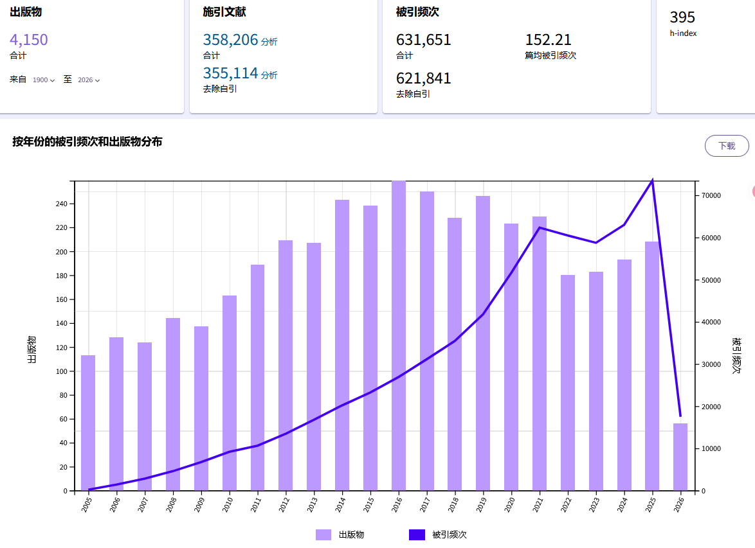Viewport: 755px width, 548px height.
Task: Open the 1900 start year dropdown
Action: (x=44, y=80)
